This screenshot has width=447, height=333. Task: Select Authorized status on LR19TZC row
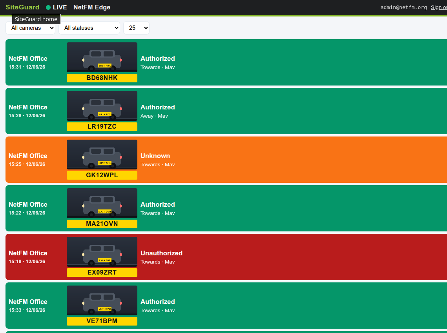click(x=158, y=107)
